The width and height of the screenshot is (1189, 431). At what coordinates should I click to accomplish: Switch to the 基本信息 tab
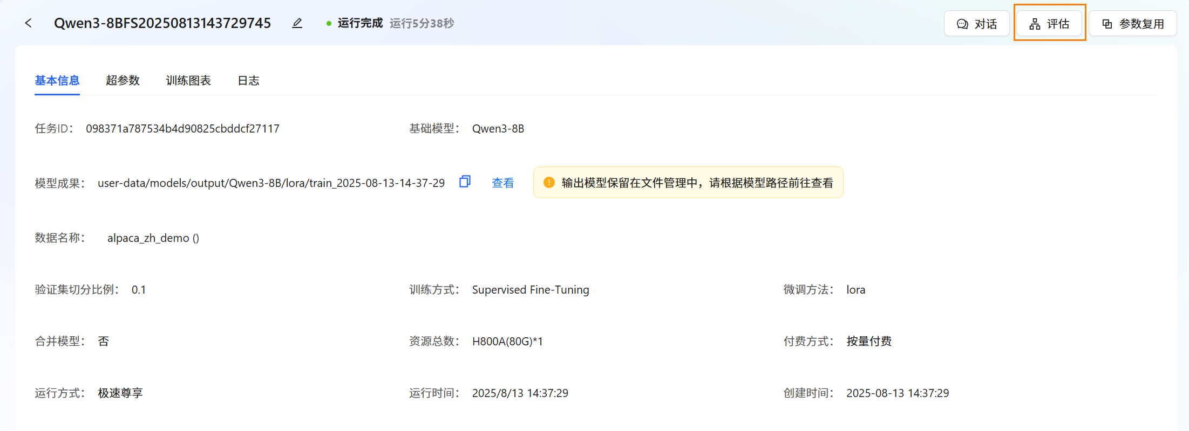tap(57, 81)
